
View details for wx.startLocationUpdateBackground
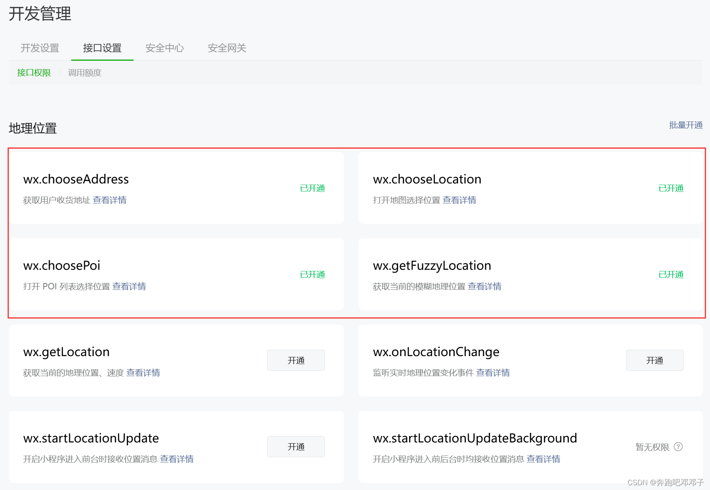tap(543, 459)
